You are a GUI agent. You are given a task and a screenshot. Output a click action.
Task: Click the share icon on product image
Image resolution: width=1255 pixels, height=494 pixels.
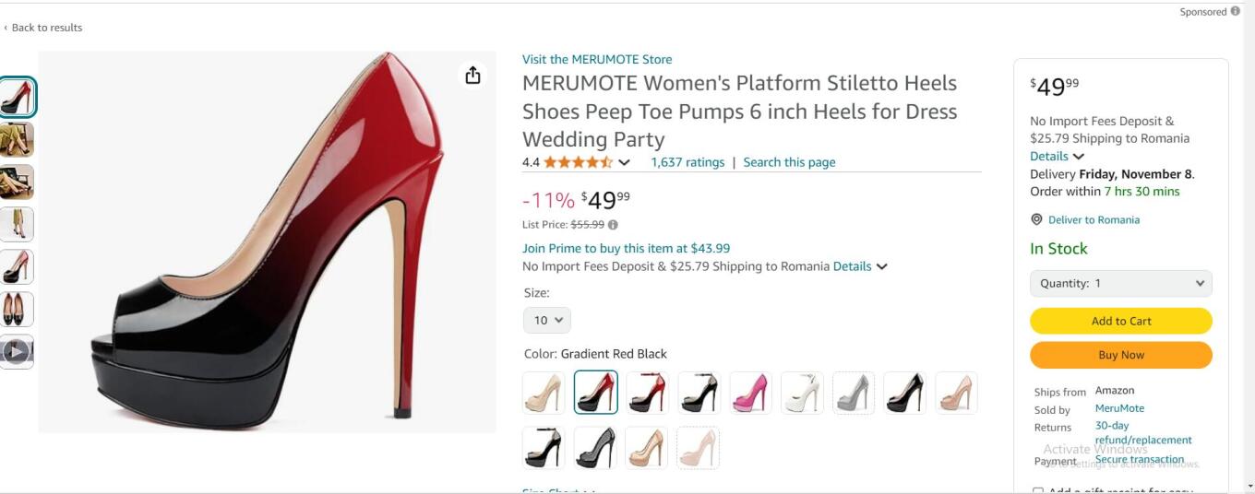coord(472,76)
